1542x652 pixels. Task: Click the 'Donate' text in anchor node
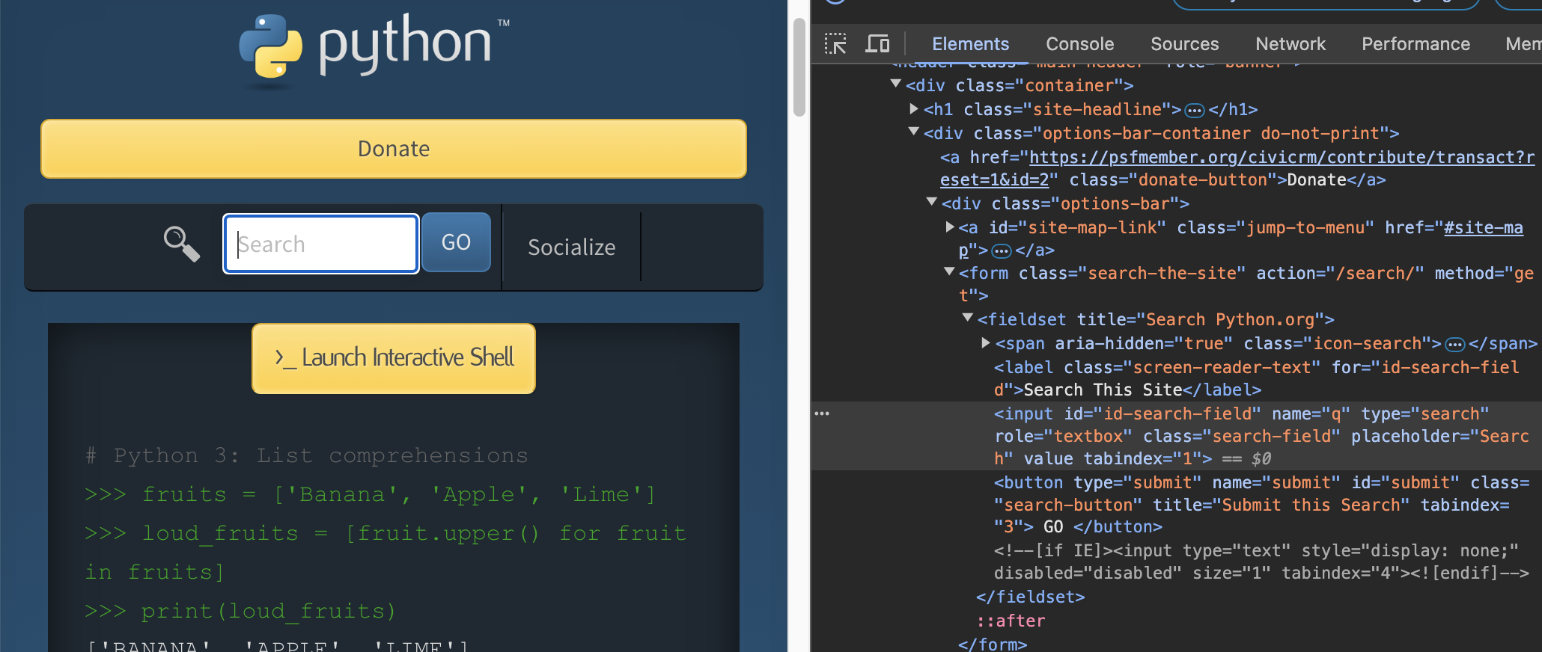1317,180
